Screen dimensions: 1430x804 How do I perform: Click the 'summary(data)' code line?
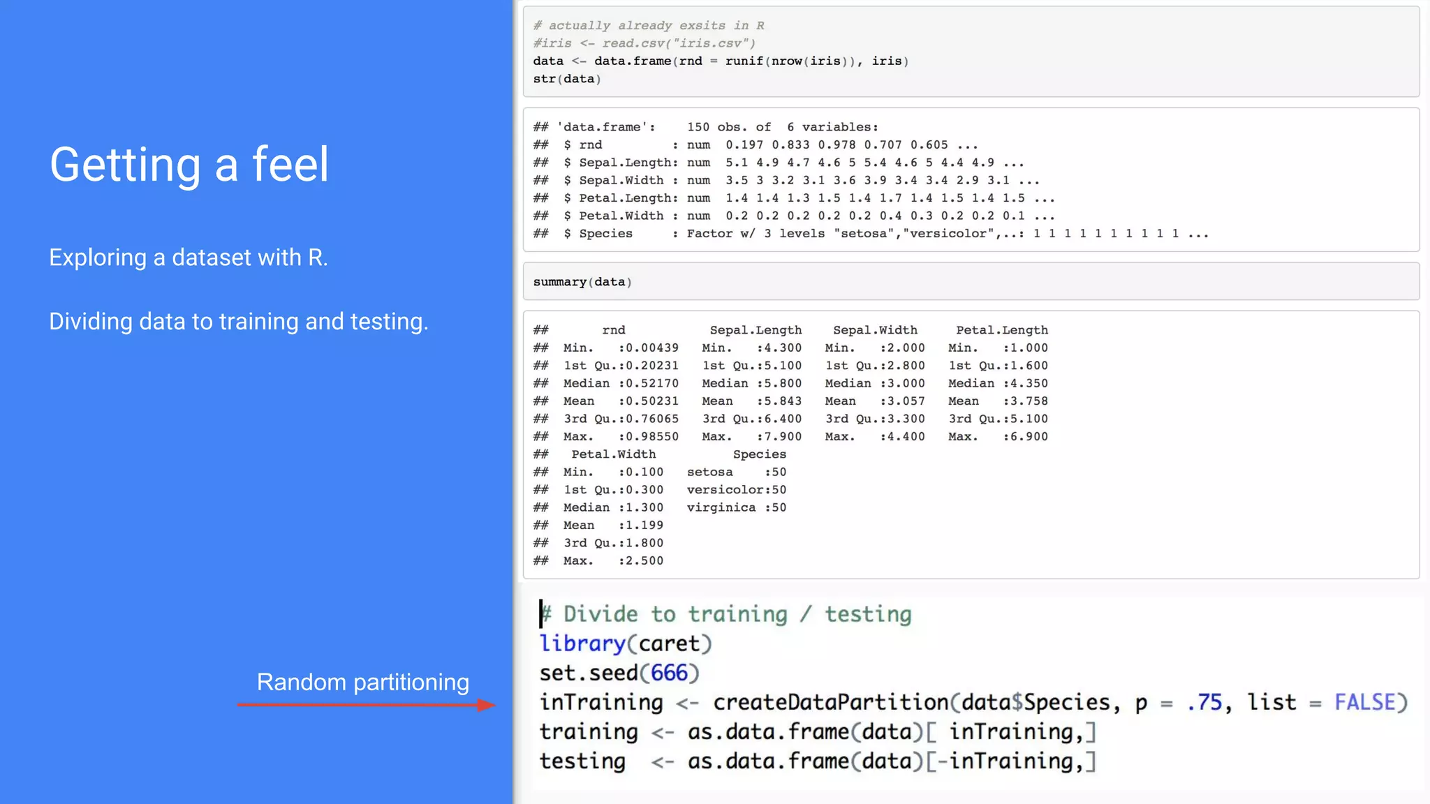582,282
